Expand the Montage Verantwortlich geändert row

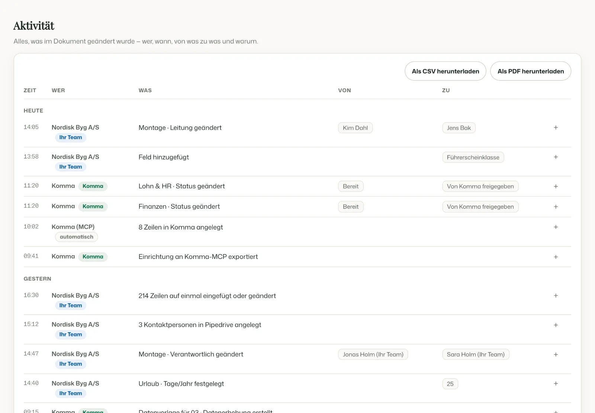556,355
